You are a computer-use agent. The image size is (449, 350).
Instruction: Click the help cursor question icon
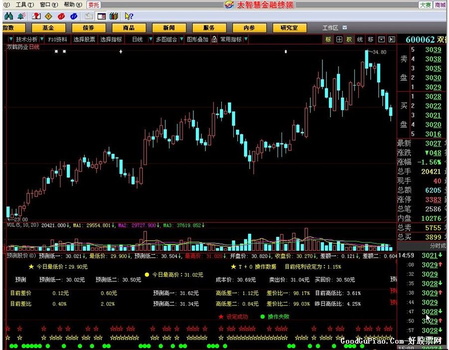pyautogui.click(x=129, y=16)
